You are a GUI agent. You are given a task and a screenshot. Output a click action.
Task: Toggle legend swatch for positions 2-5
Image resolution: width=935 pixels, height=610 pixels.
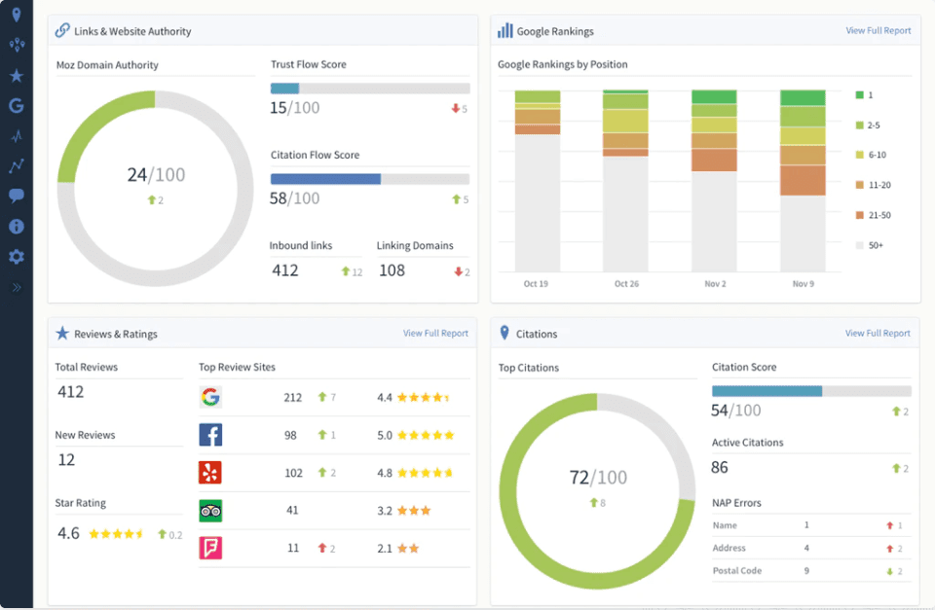(x=859, y=126)
